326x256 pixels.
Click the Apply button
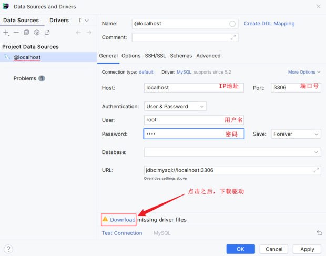(307, 249)
